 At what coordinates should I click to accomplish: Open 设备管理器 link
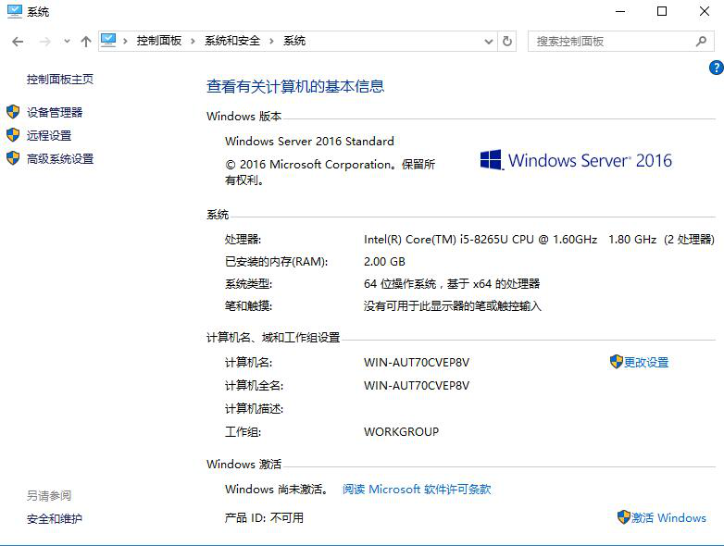(55, 112)
